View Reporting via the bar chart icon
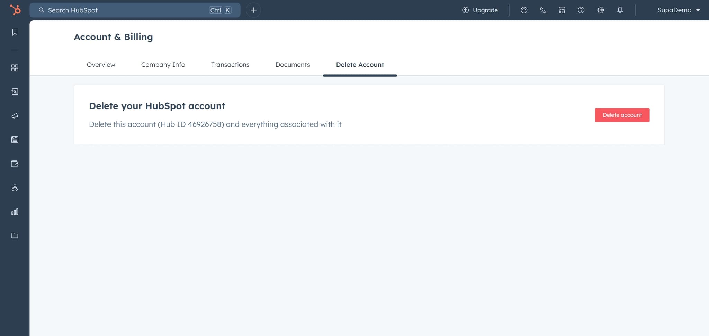The height and width of the screenshot is (336, 709). [x=15, y=212]
